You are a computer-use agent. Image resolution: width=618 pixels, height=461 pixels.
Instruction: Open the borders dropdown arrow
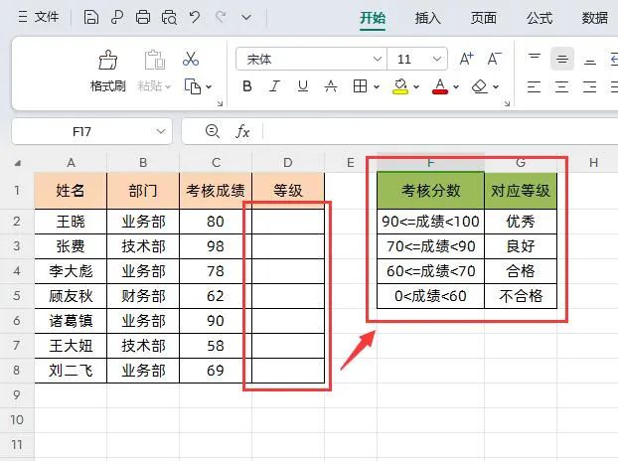pyautogui.click(x=377, y=86)
